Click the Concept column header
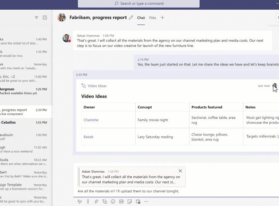The width and height of the screenshot is (279, 206). point(162,107)
